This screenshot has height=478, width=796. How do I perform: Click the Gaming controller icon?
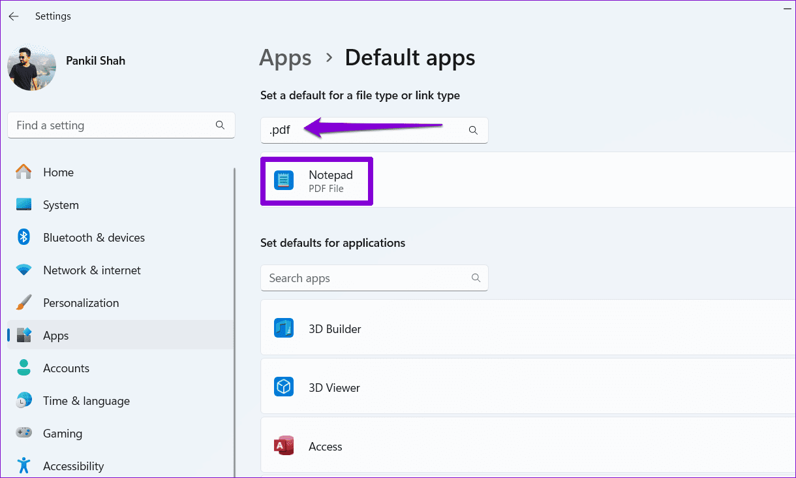pyautogui.click(x=23, y=433)
